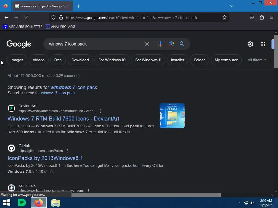Click the Iconshock site favicon
Image resolution: width=278 pixels, height=208 pixels.
click(11, 188)
